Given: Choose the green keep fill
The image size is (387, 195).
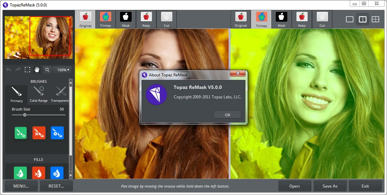Looking at the screenshot, I should [x=20, y=173].
